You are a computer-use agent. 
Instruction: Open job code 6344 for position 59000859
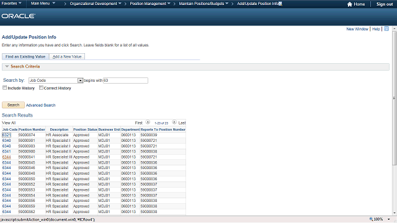click(x=7, y=206)
